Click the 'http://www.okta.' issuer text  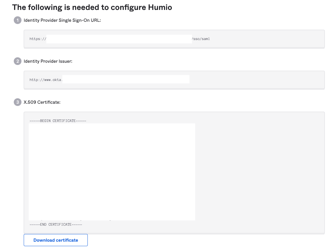45,79
